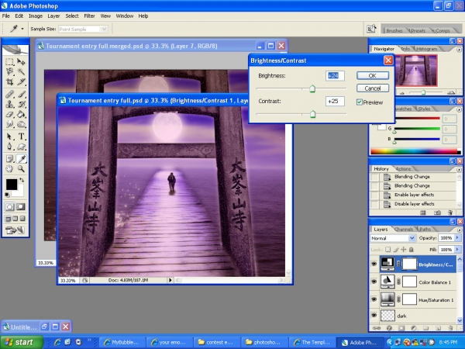Select the Move tool
The image size is (465, 349).
pyautogui.click(x=21, y=62)
